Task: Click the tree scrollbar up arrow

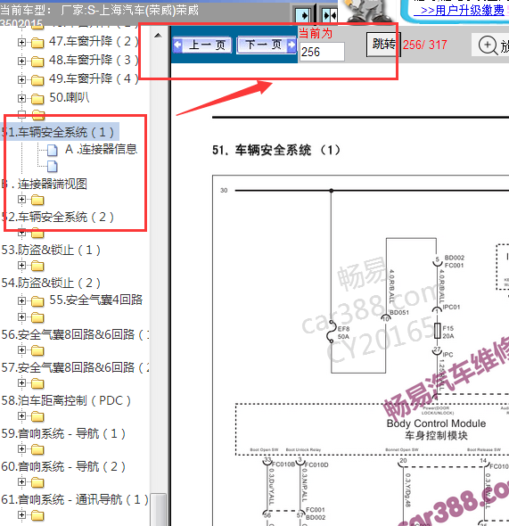Action: (159, 36)
